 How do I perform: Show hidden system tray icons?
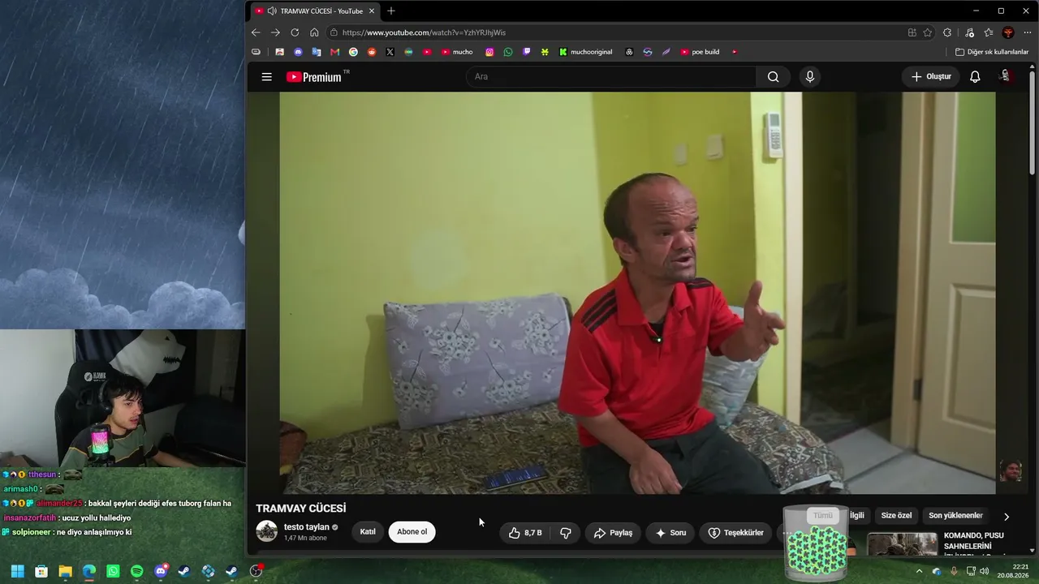pos(919,571)
